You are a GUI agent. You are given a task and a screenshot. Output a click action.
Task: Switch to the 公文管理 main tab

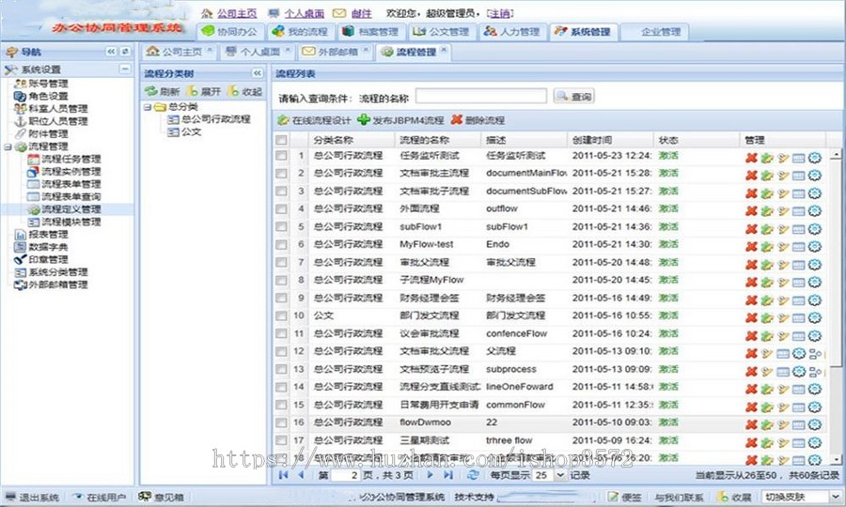442,32
